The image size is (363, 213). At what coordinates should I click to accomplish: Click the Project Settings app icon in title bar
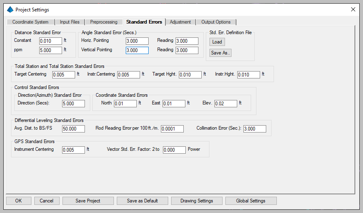click(10, 9)
